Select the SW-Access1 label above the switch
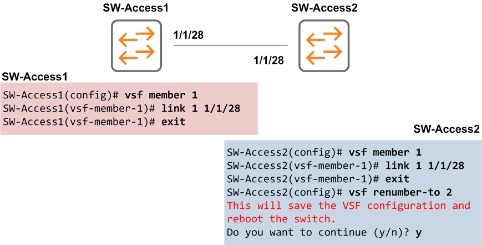 (136, 9)
